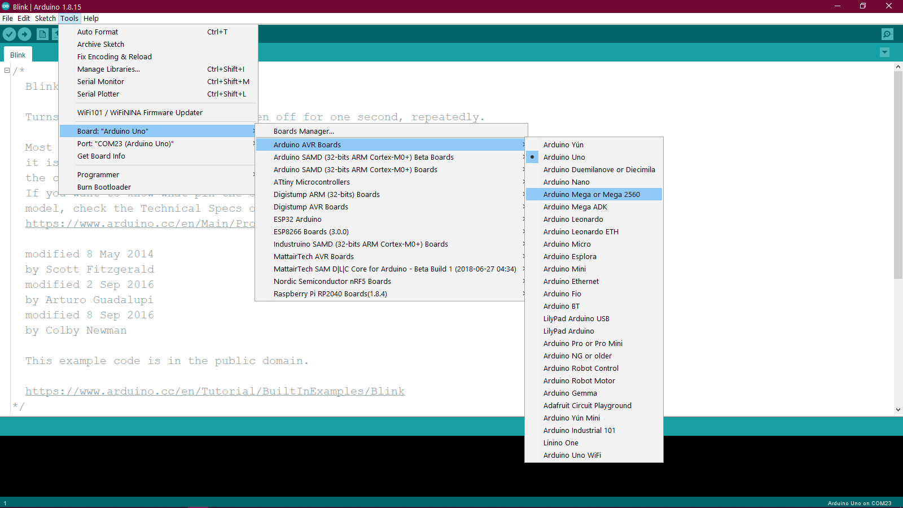This screenshot has width=903, height=508.
Task: Select Arduino Ethernet board
Action: tap(594, 281)
